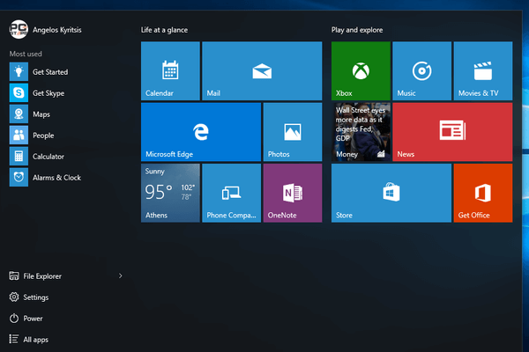Open the Athens weather tile
Image resolution: width=529 pixels, height=352 pixels.
(170, 193)
